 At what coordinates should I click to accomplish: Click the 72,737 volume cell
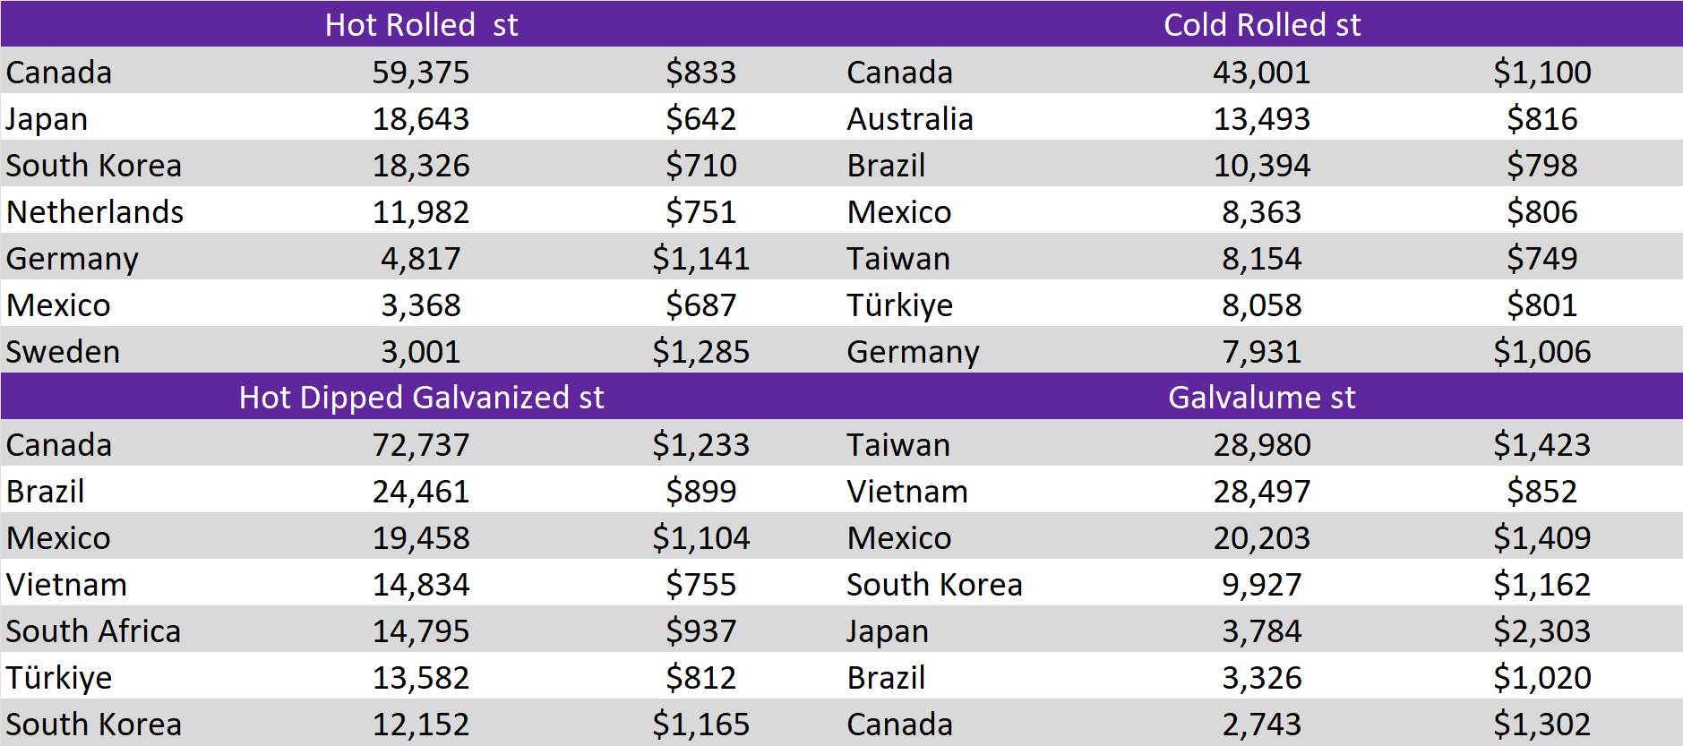421,445
